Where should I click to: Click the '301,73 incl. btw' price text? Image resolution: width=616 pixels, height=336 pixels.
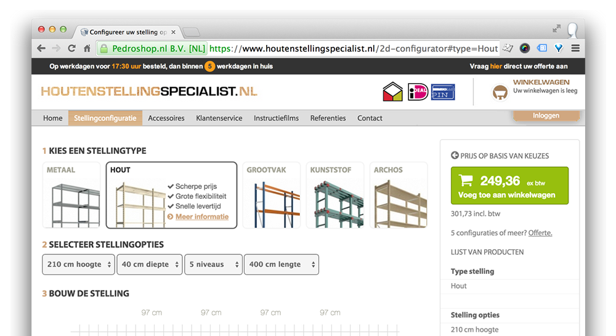click(x=476, y=214)
